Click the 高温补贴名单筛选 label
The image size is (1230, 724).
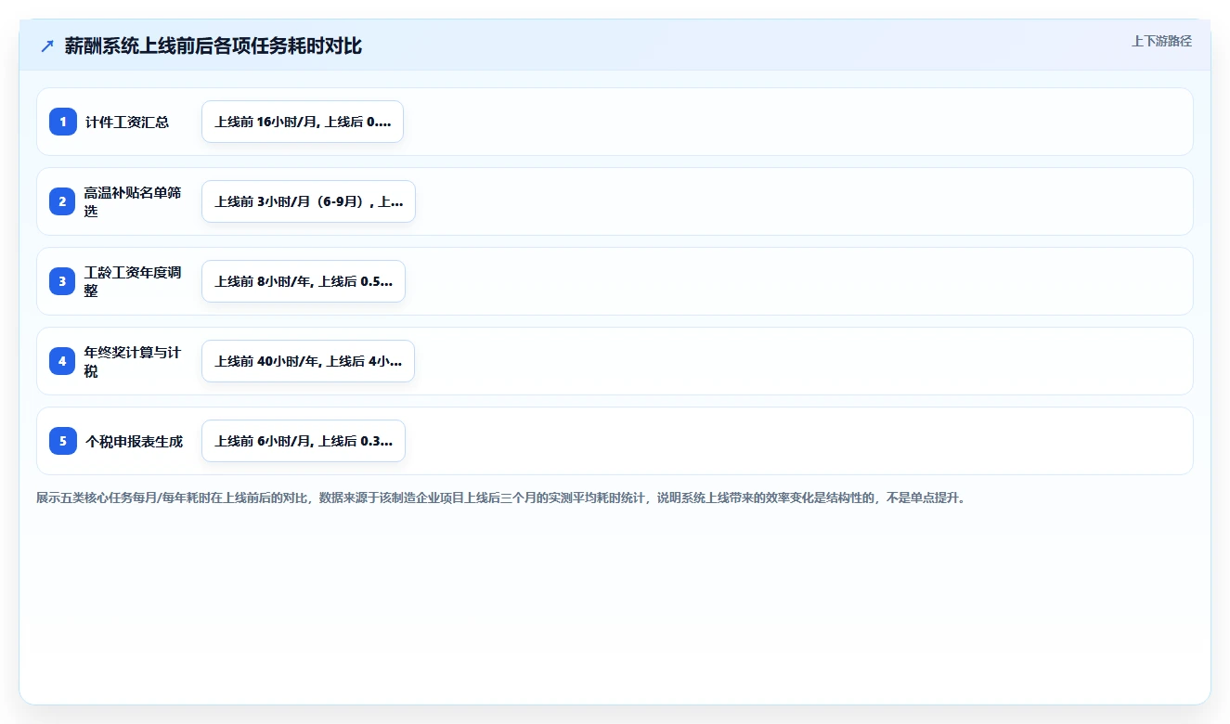click(133, 201)
